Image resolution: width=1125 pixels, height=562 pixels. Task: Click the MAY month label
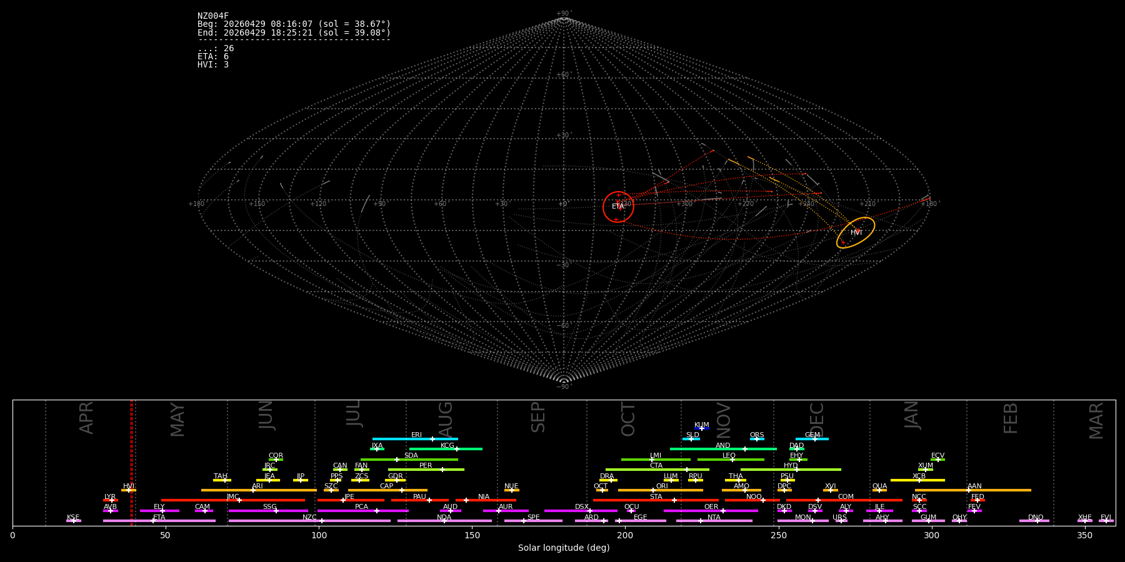(177, 420)
